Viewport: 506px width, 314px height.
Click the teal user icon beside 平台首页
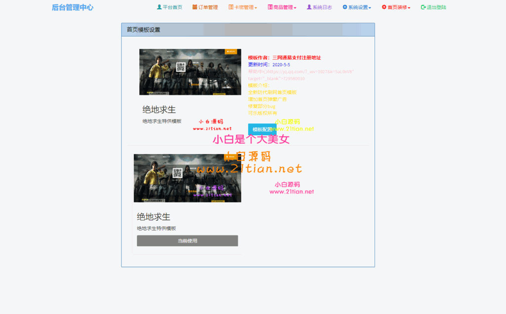pyautogui.click(x=159, y=7)
